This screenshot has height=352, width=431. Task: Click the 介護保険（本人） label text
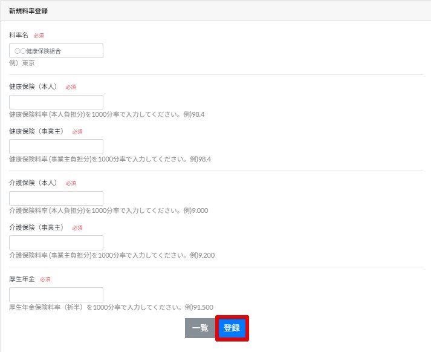click(34, 183)
